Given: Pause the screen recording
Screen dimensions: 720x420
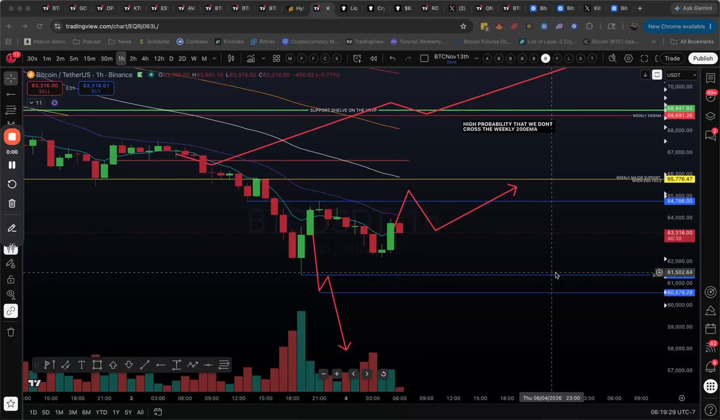Looking at the screenshot, I should click(11, 165).
